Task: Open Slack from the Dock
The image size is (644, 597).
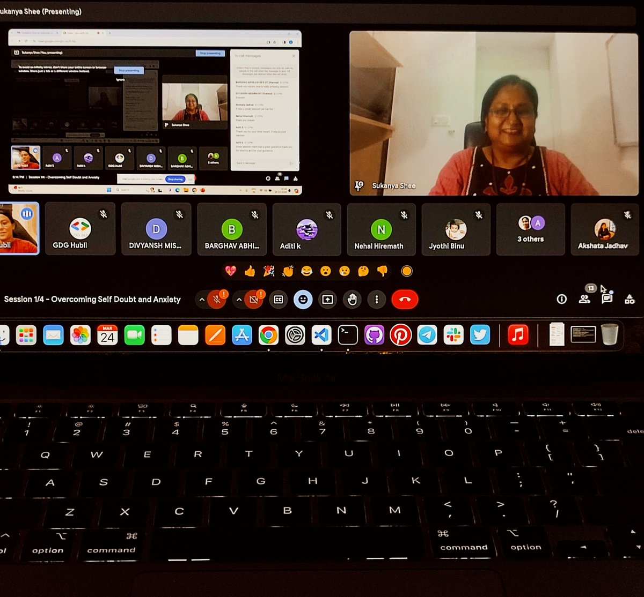Action: [x=453, y=335]
